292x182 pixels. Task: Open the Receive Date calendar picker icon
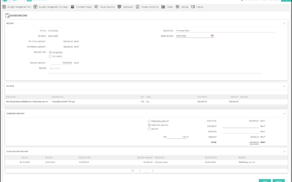click(x=212, y=36)
